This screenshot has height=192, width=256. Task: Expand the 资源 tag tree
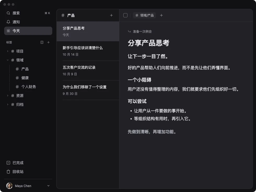tap(8, 96)
